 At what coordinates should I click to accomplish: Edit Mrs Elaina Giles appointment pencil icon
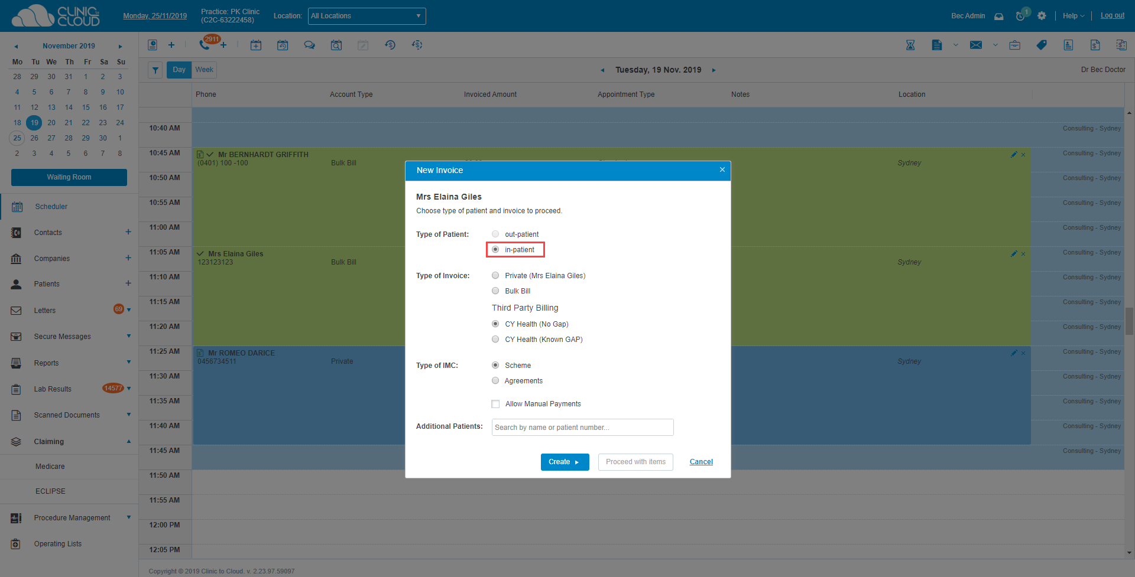pos(1014,253)
